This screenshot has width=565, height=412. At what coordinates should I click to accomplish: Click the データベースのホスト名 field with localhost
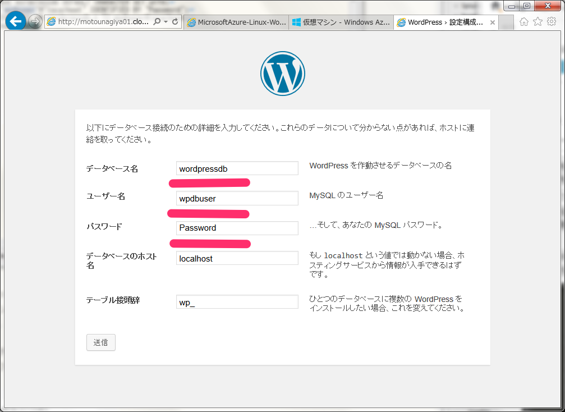coord(237,258)
